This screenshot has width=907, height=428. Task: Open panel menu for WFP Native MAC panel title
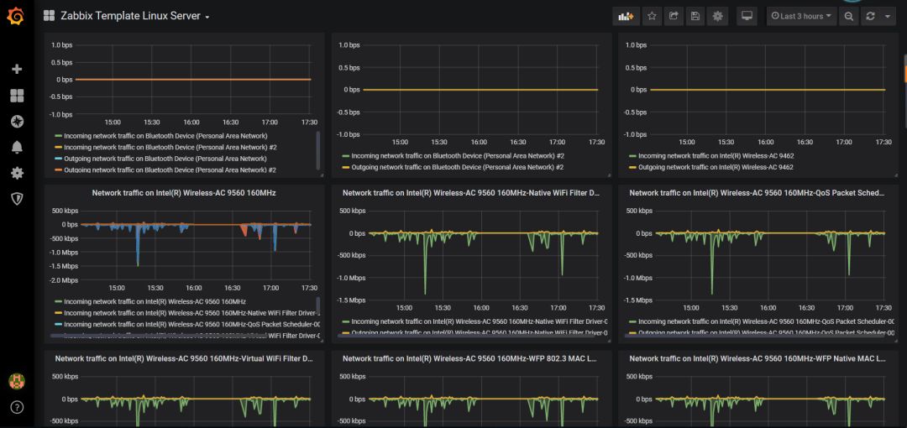tap(758, 358)
